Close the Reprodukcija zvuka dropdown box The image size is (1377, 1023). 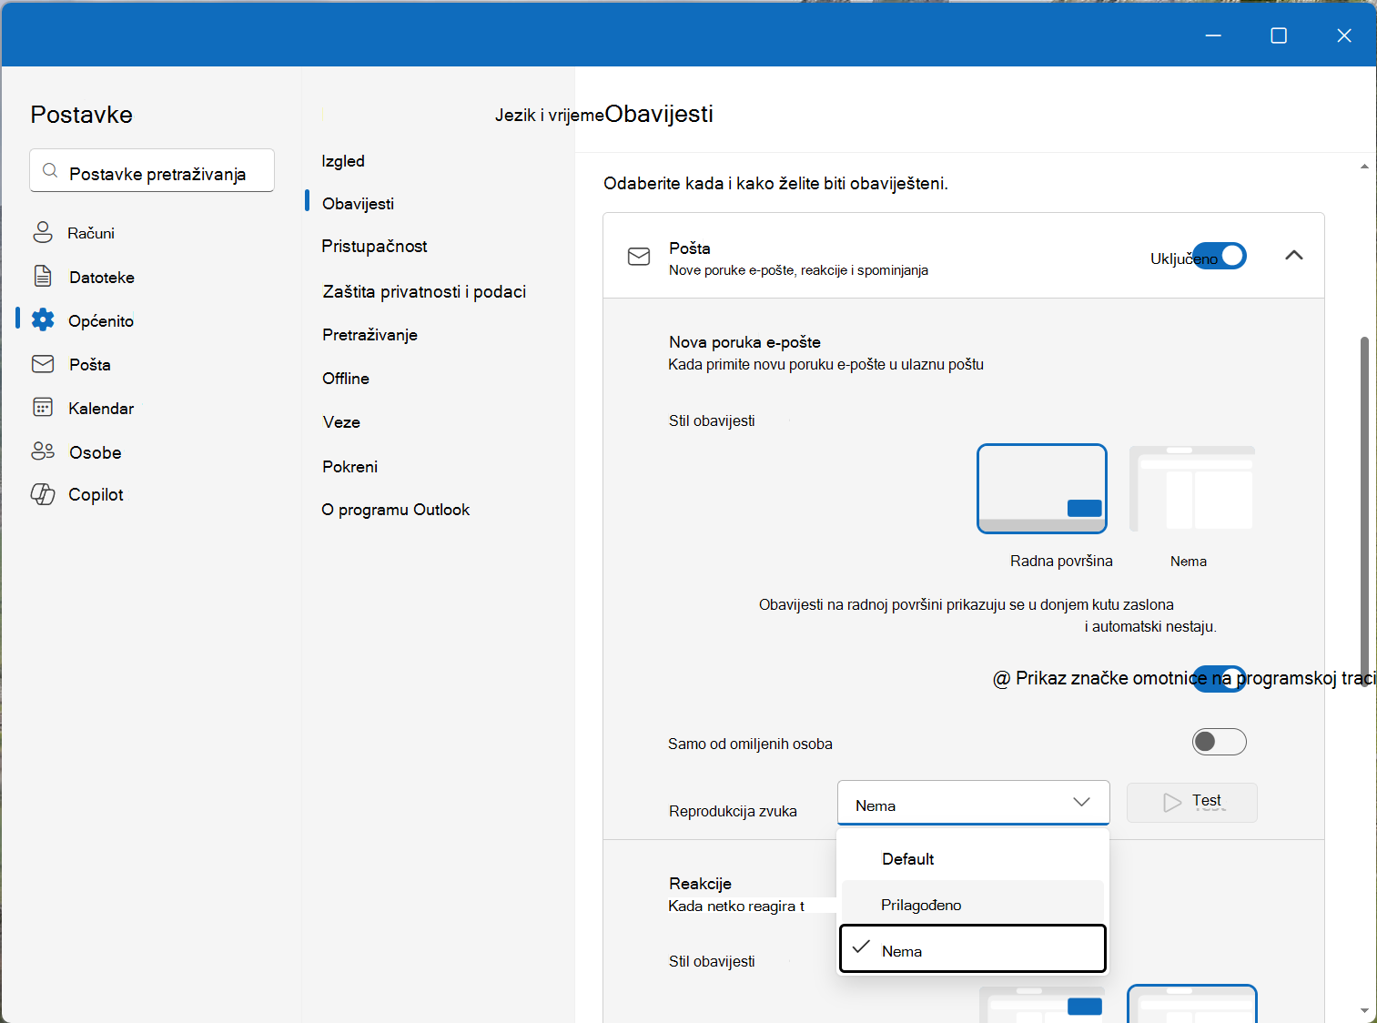pos(974,803)
